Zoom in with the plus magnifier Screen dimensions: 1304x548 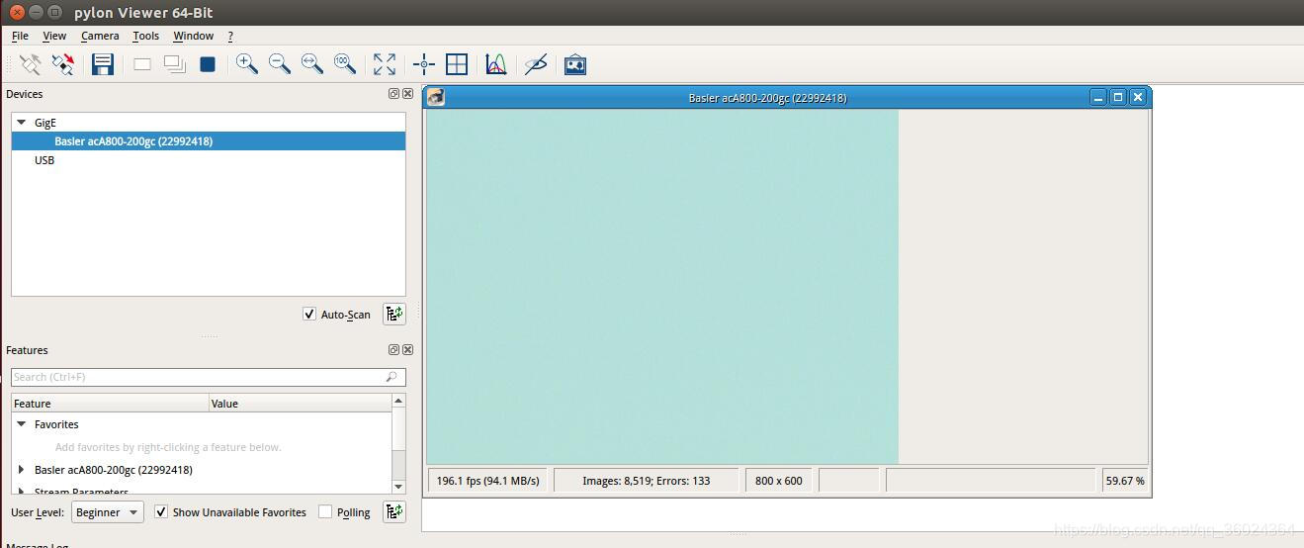click(x=247, y=64)
